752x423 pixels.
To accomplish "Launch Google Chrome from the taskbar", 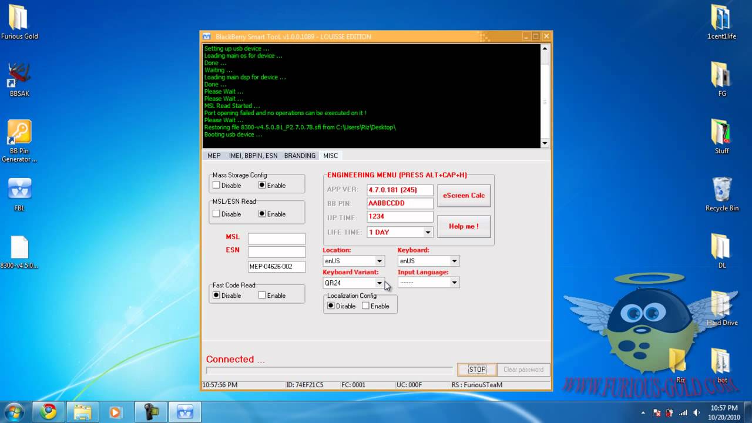I will tap(48, 412).
